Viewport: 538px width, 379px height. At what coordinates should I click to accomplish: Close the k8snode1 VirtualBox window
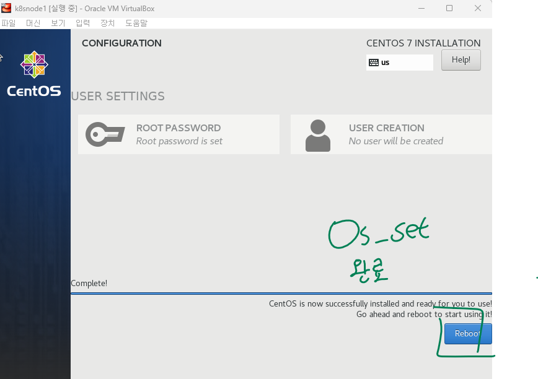pos(478,8)
